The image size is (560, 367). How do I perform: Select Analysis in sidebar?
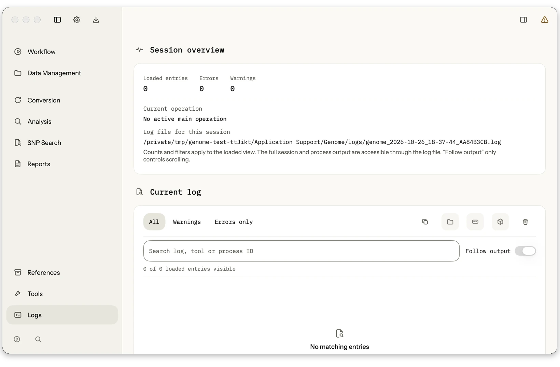pos(62,122)
